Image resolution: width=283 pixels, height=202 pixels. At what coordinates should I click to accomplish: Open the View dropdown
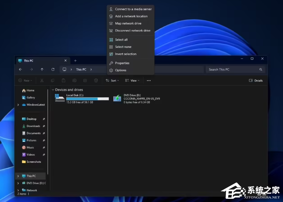[x=132, y=81]
